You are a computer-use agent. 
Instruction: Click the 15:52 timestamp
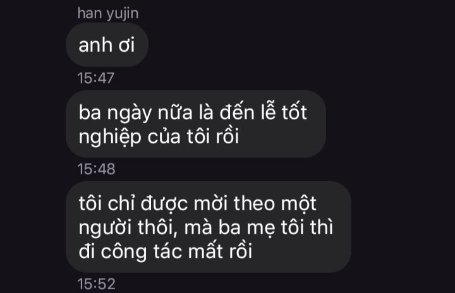(x=96, y=284)
